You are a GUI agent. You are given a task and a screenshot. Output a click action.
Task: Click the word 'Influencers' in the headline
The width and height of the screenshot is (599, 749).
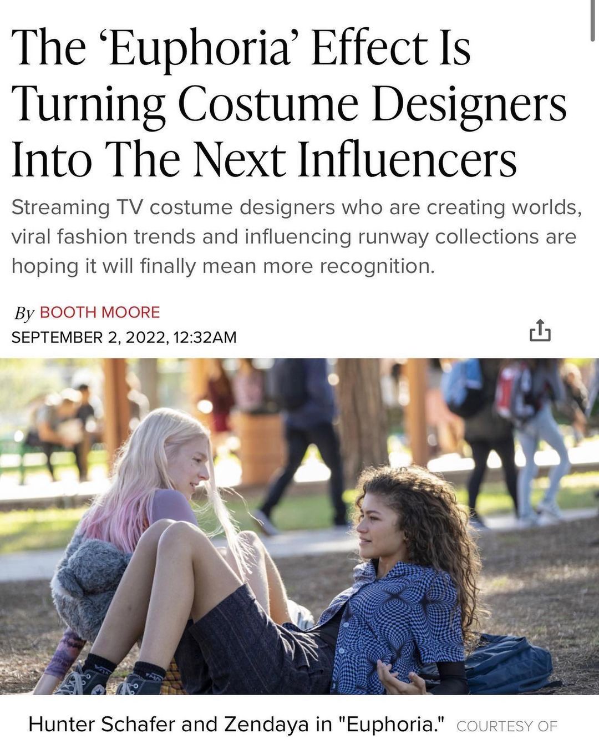(x=407, y=160)
